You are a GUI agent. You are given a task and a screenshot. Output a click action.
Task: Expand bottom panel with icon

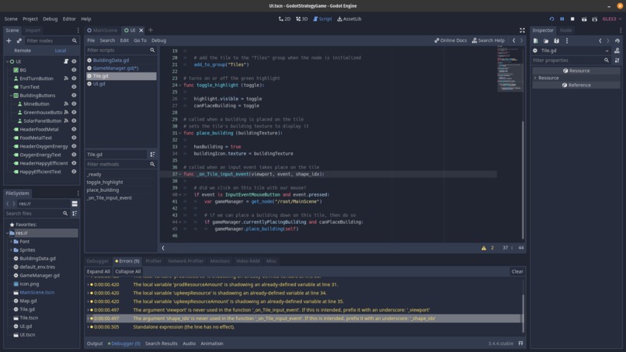pyautogui.click(x=520, y=343)
